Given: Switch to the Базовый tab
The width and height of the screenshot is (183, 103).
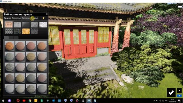Looking at the screenshot, I should tap(35, 18).
